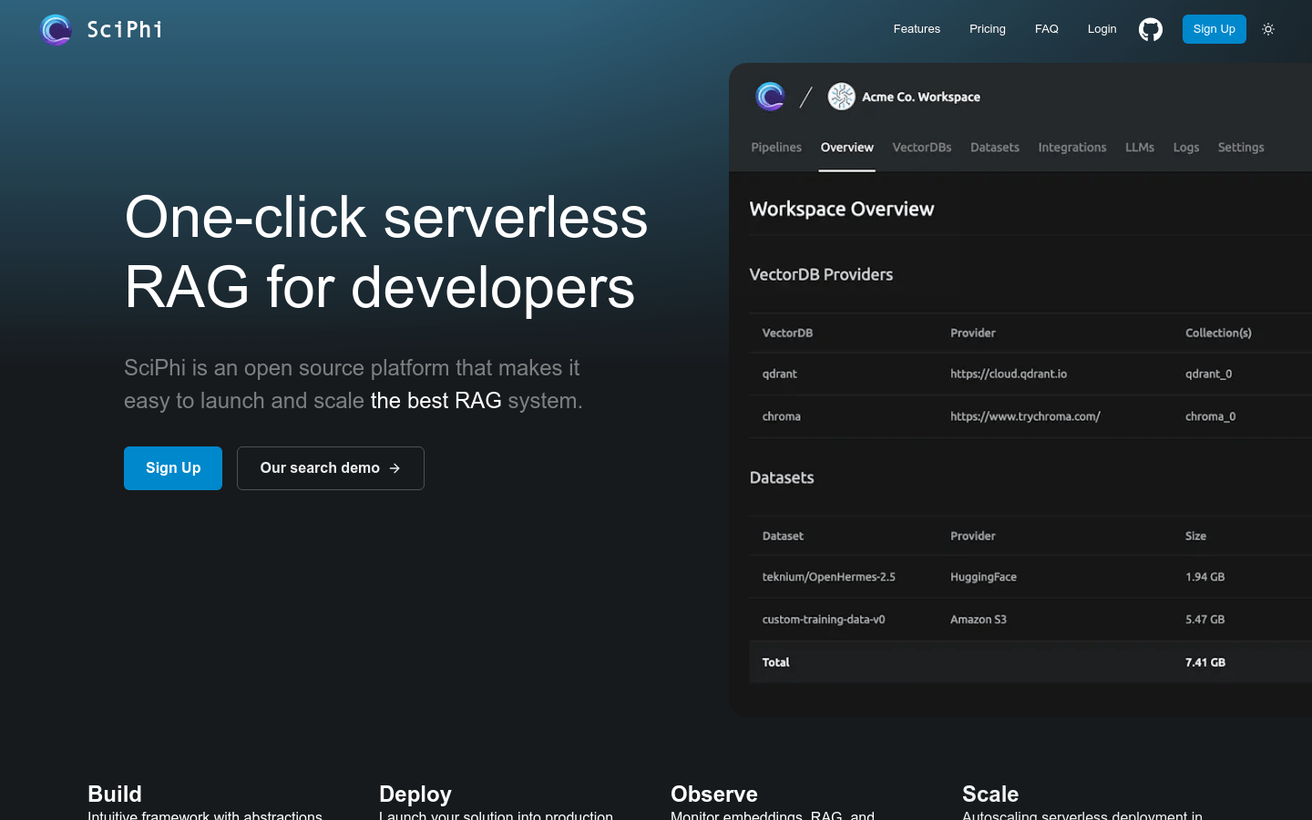Click the Scale feature heading

(990, 794)
